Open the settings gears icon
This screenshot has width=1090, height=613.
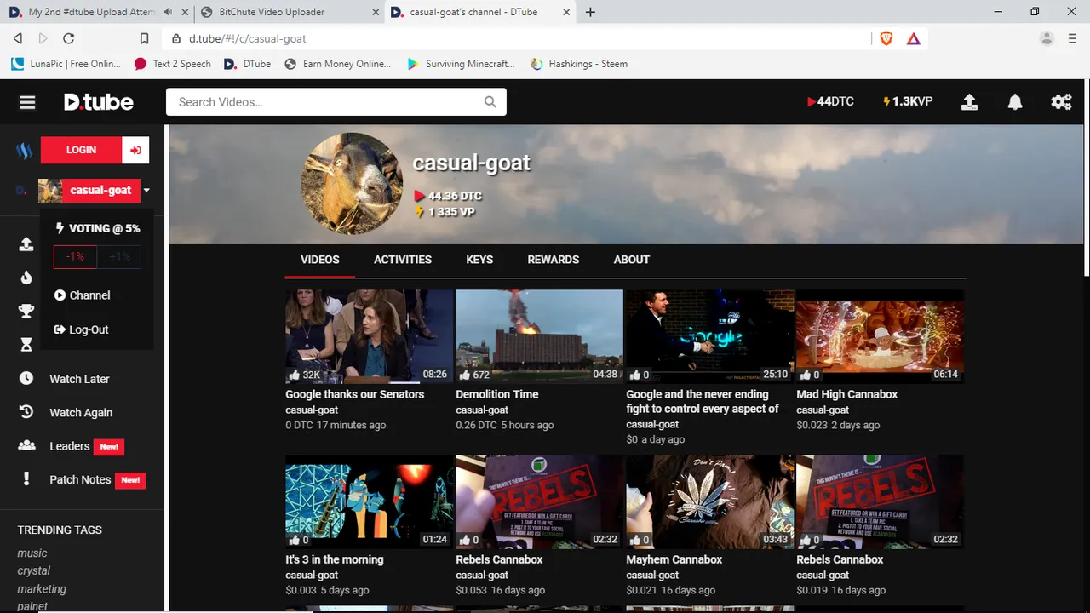[1061, 102]
